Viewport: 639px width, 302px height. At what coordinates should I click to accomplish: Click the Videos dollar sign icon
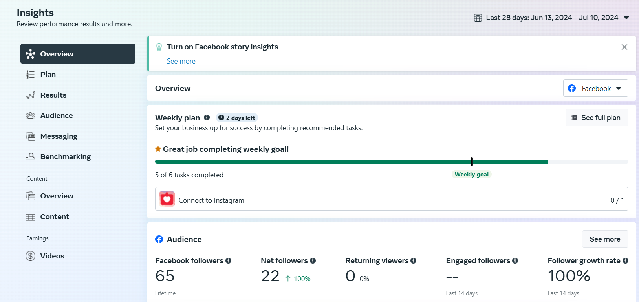point(30,256)
